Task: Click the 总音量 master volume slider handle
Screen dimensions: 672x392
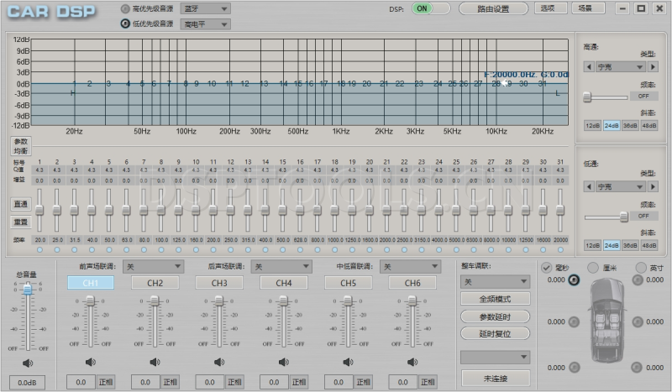Action: (28, 289)
